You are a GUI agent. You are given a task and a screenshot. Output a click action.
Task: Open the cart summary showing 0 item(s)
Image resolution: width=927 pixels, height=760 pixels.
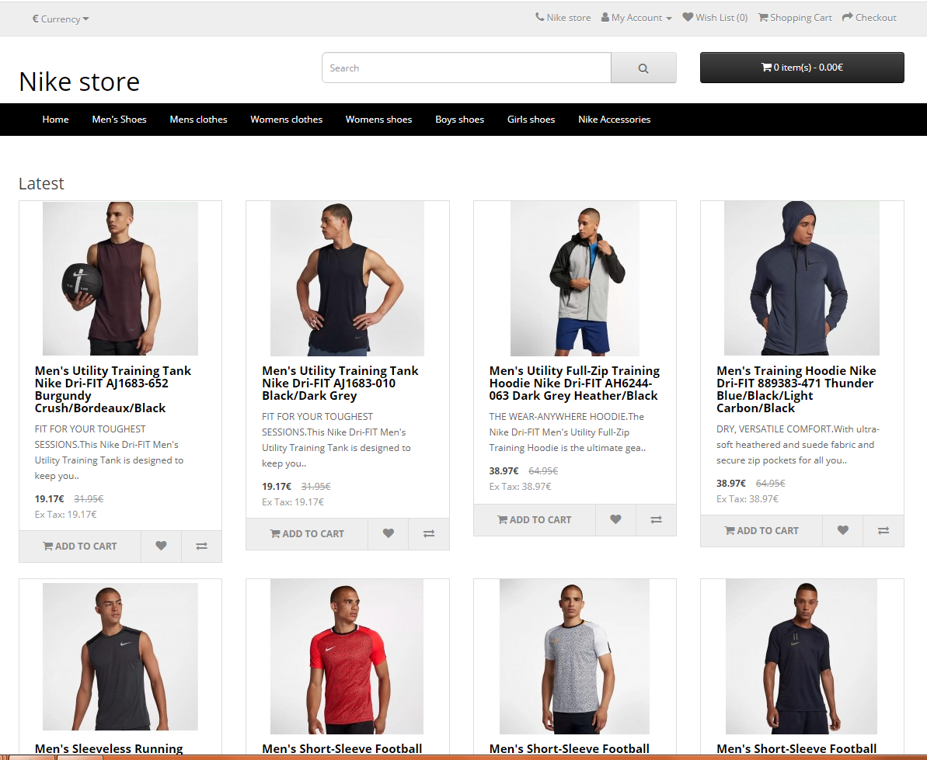tap(802, 68)
